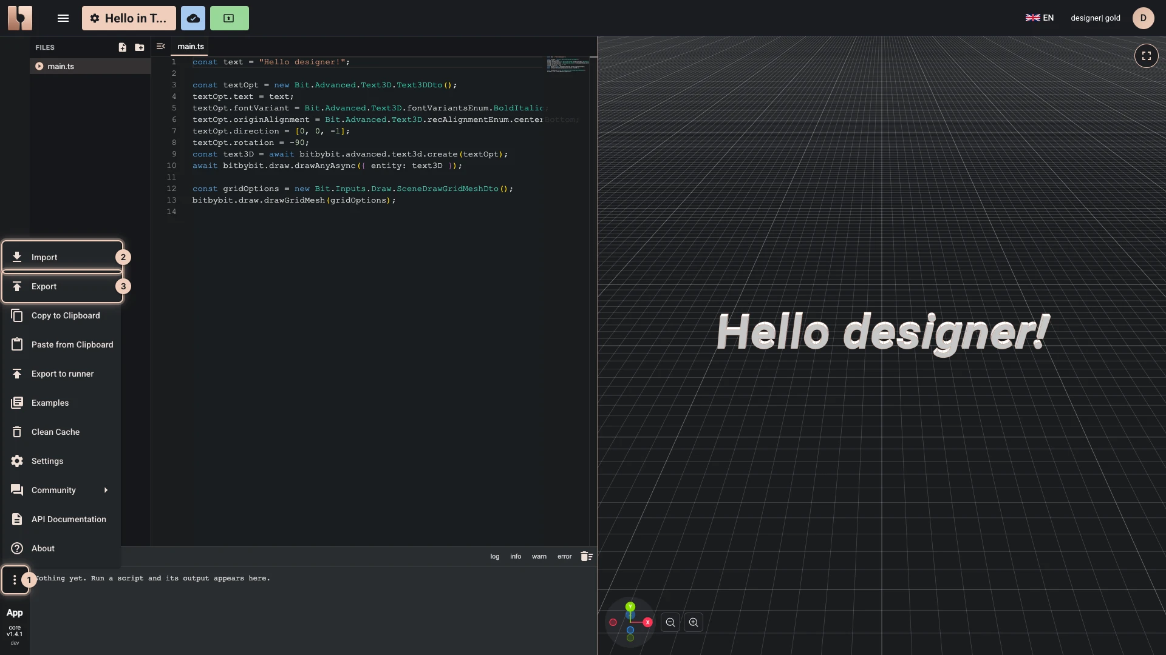This screenshot has height=655, width=1166.
Task: Select Paste from Clipboard
Action: tap(62, 344)
